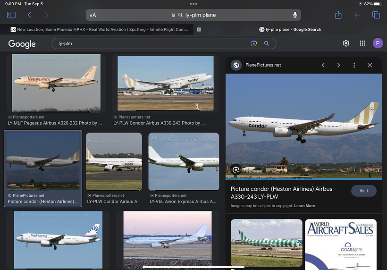Open the PlanePictures.net source link in preview

pyautogui.click(x=263, y=65)
